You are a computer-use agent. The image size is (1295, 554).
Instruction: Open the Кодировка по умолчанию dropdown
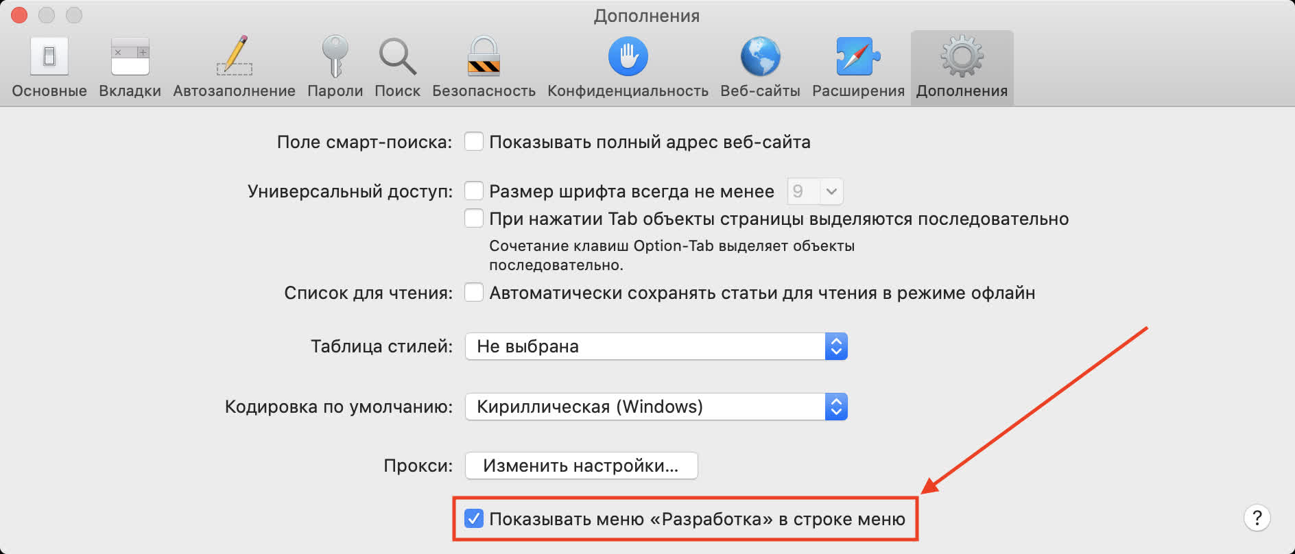click(x=656, y=407)
